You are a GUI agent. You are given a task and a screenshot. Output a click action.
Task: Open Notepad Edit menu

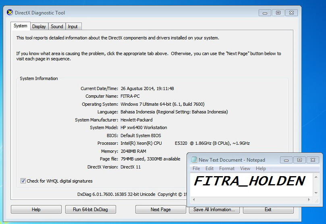[210, 169]
